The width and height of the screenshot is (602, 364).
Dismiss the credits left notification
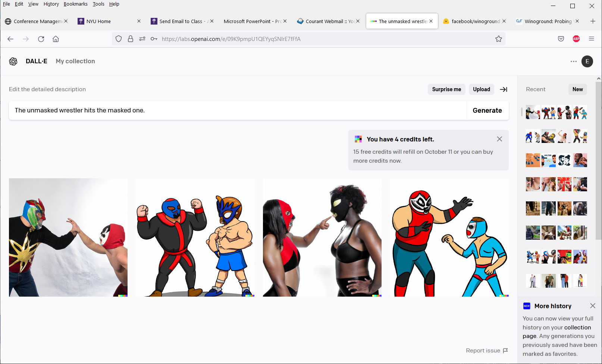pos(499,139)
